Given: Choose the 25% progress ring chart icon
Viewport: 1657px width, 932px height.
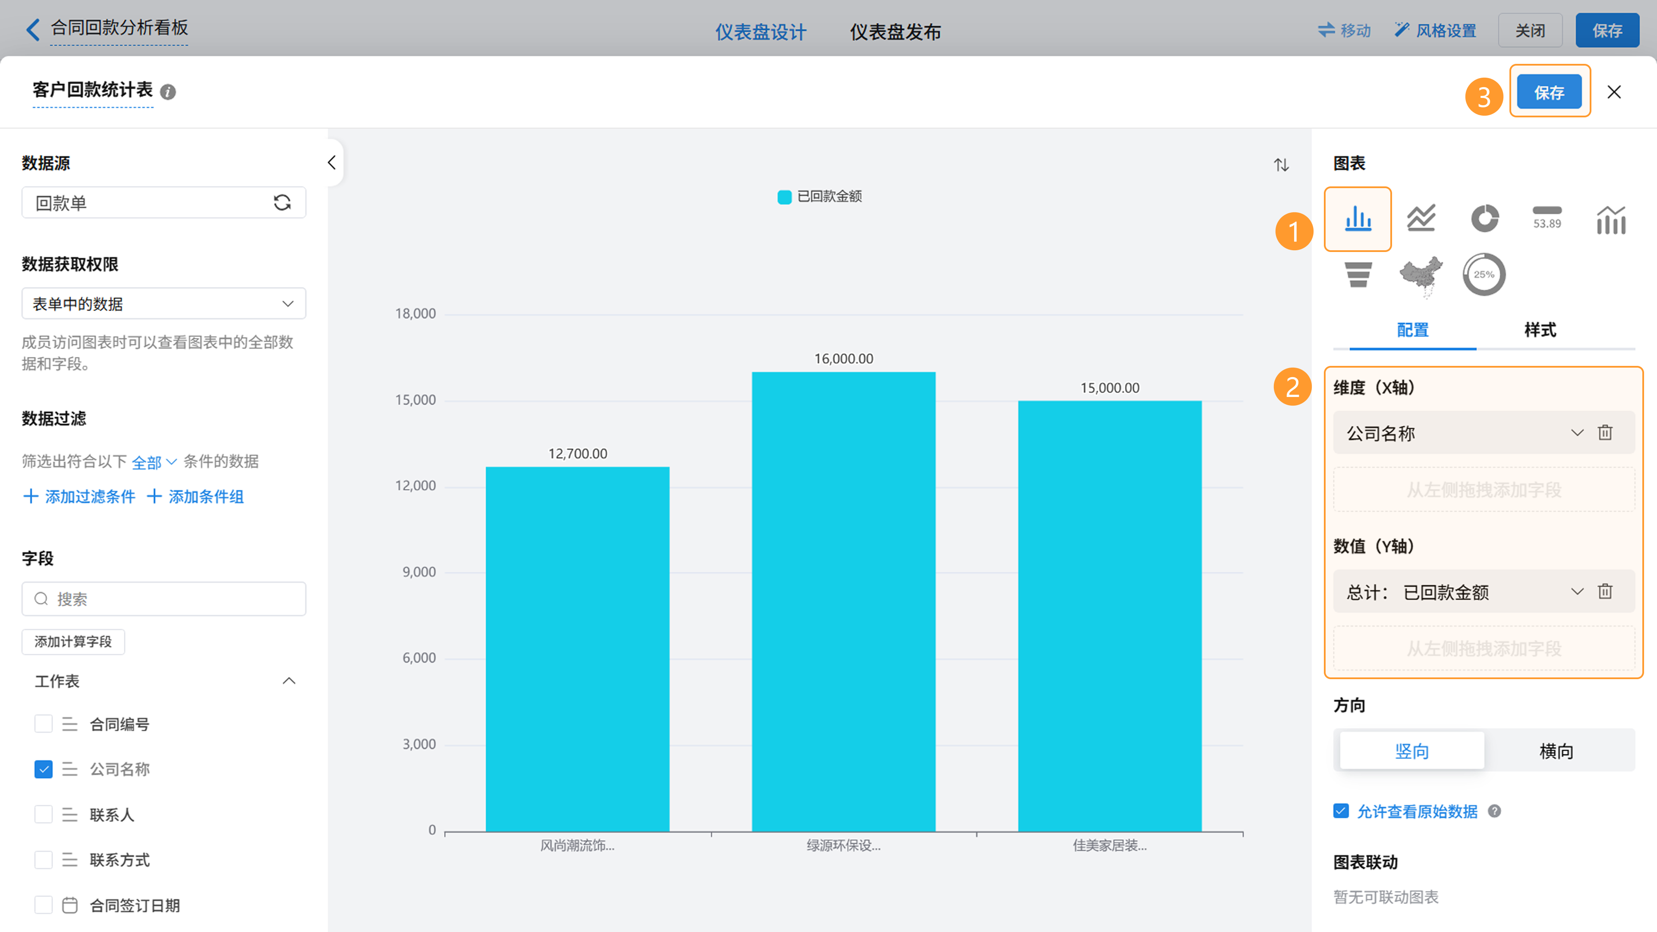Looking at the screenshot, I should (1484, 275).
